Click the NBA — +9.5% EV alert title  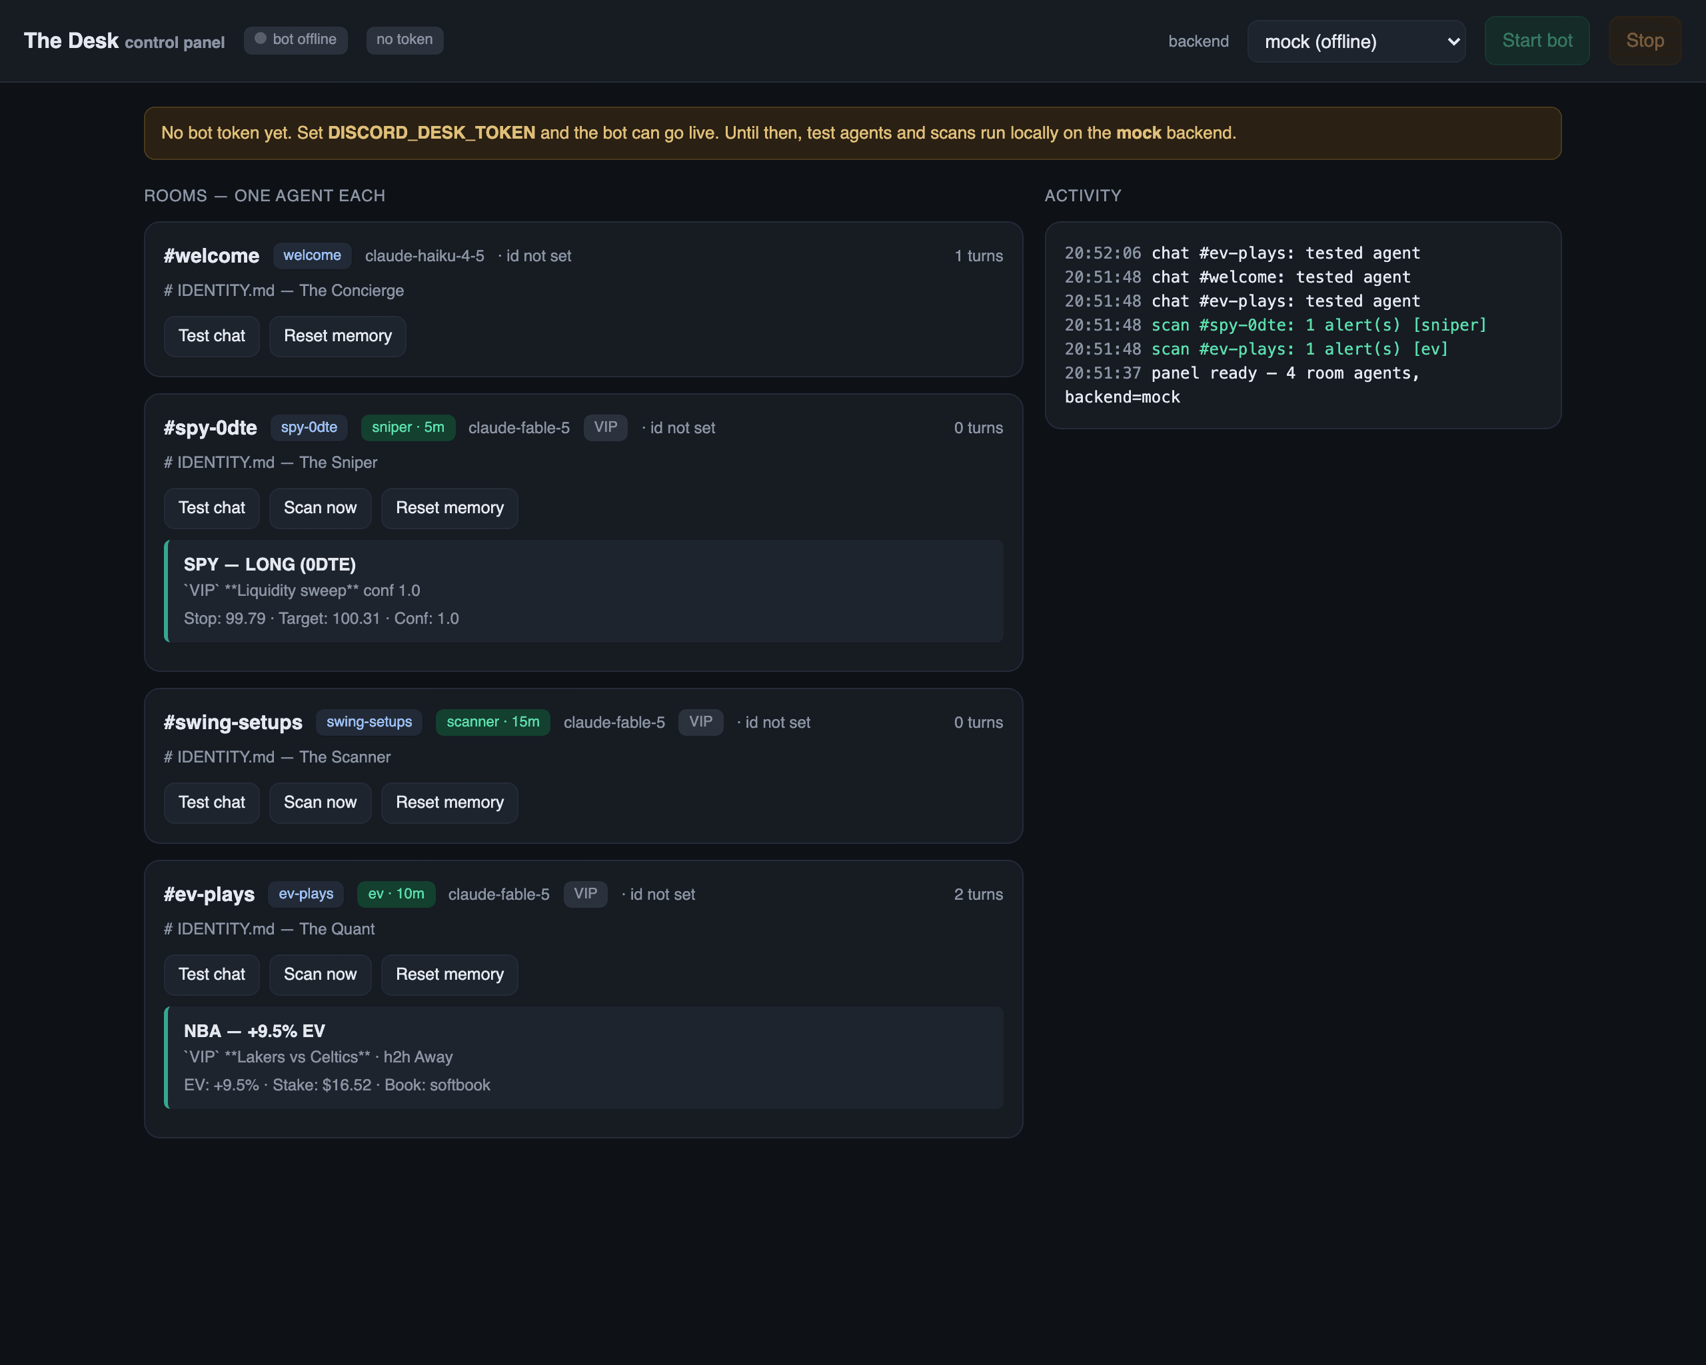(x=254, y=1031)
